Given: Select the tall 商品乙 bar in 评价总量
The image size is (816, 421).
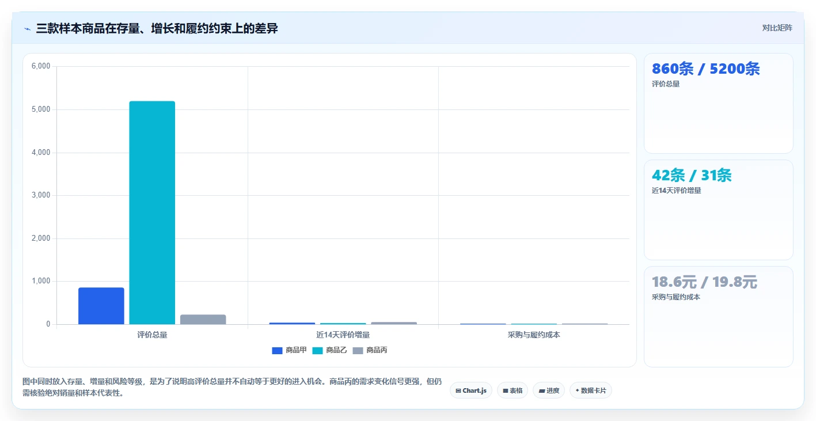Looking at the screenshot, I should (152, 213).
